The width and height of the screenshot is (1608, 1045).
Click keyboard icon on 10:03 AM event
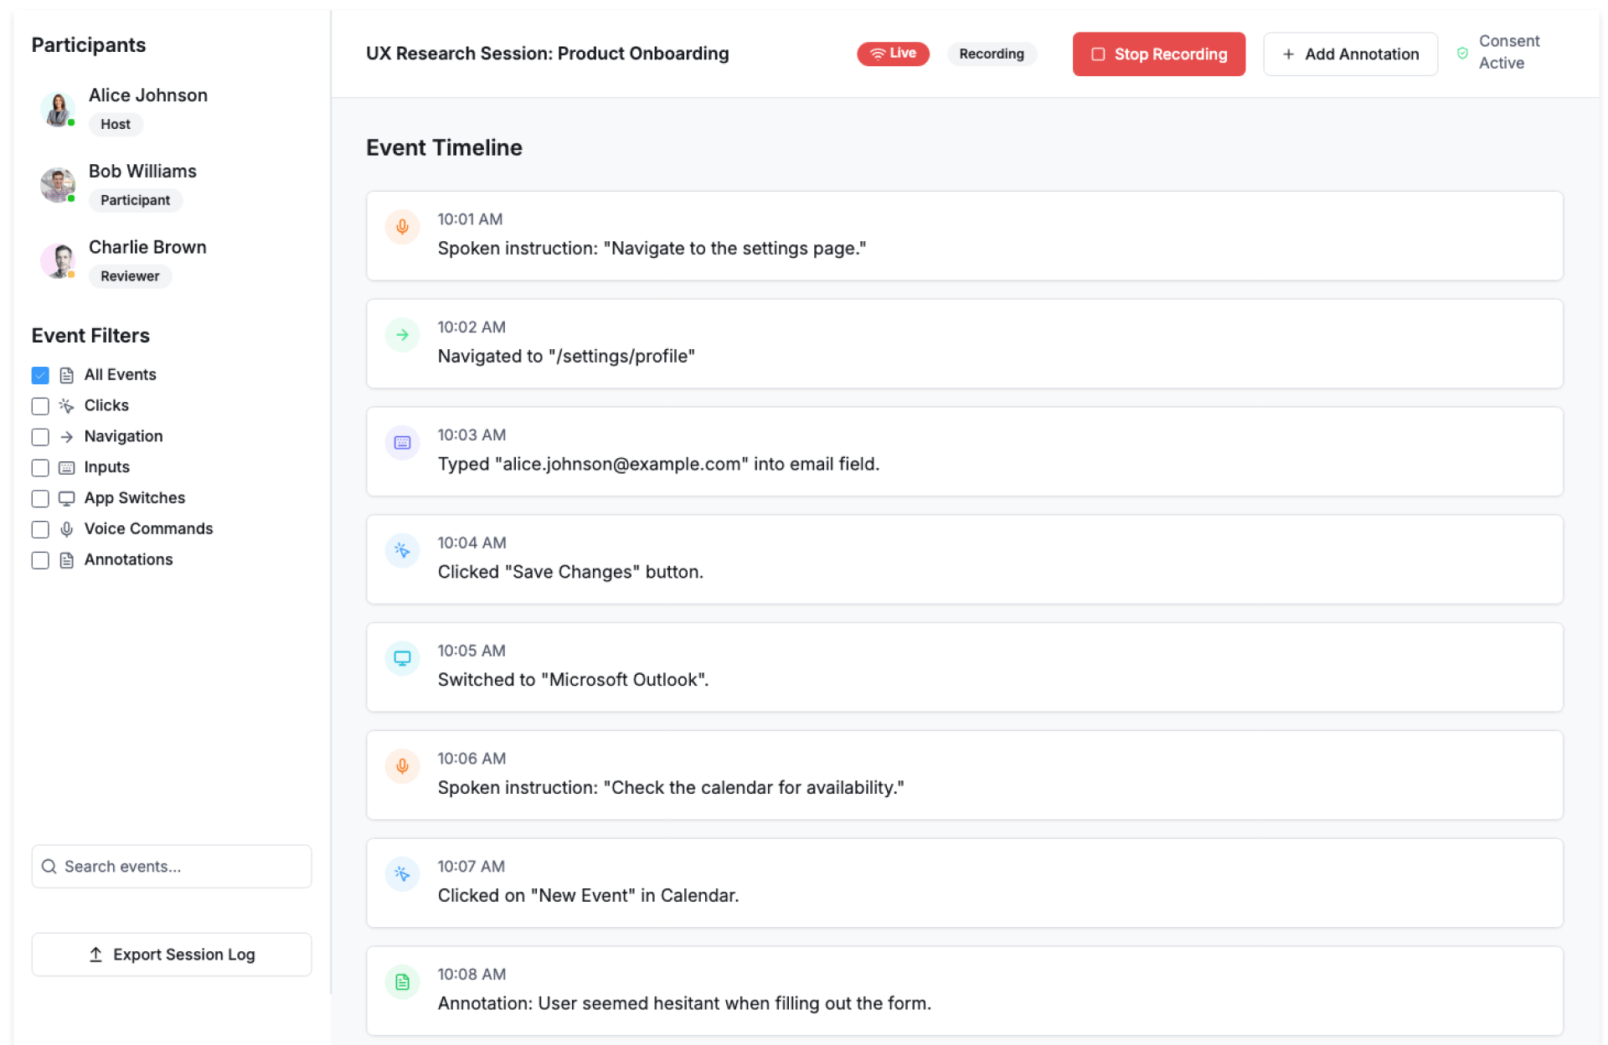pyautogui.click(x=402, y=443)
